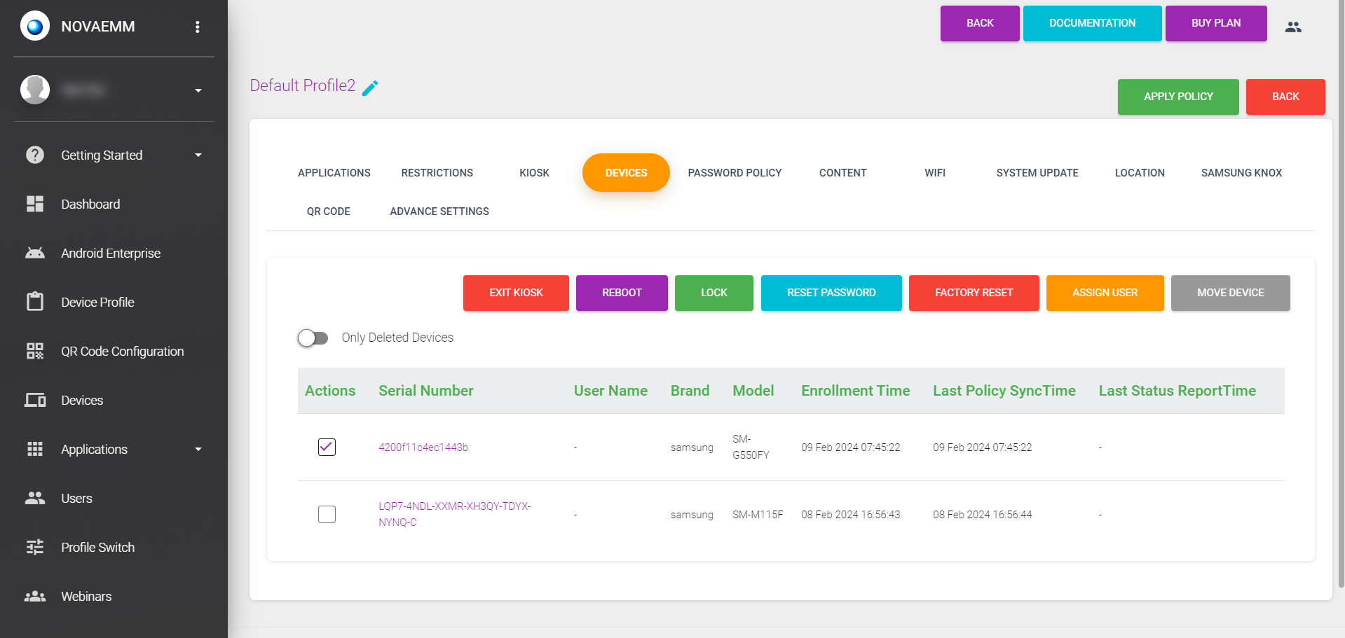Image resolution: width=1345 pixels, height=638 pixels.
Task: Click the Last Status ReportTime header
Action: (x=1177, y=391)
